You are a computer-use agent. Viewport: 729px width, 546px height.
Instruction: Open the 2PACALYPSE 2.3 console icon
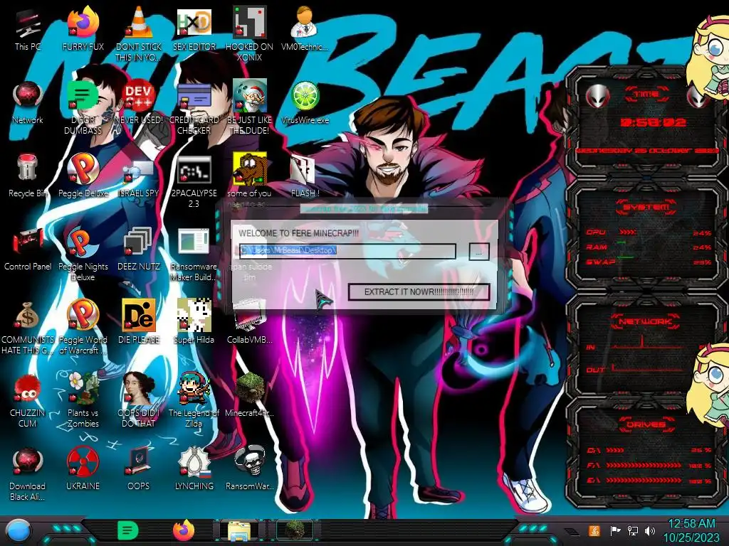click(x=194, y=170)
